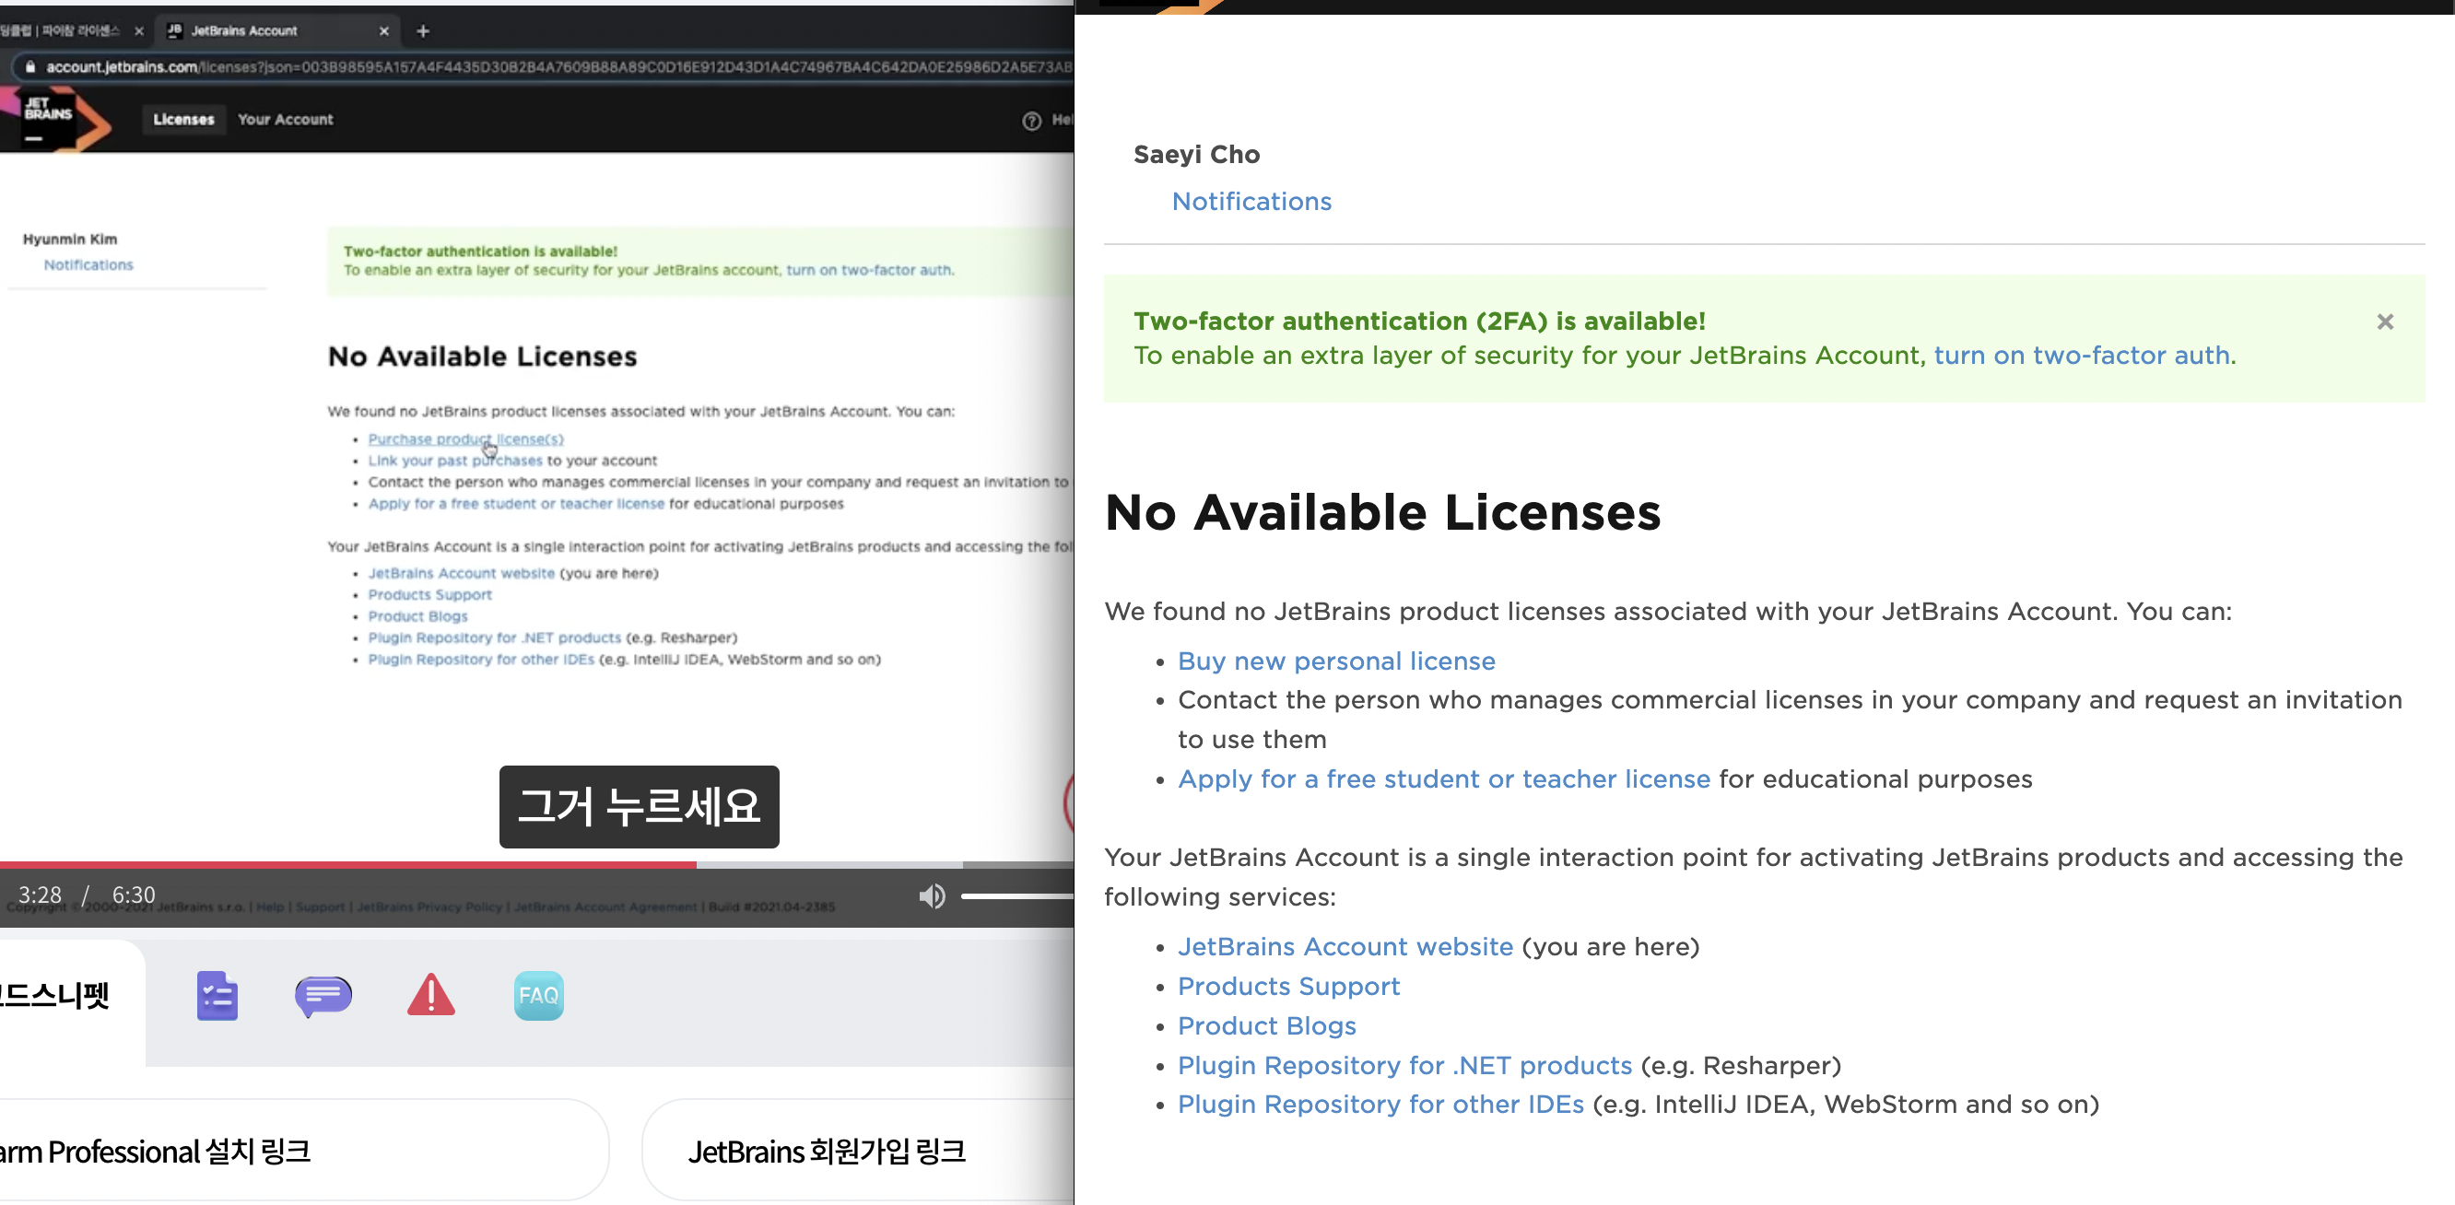Viewport: 2455px width, 1205px height.
Task: Click the video progress bar
Action: pos(536,865)
